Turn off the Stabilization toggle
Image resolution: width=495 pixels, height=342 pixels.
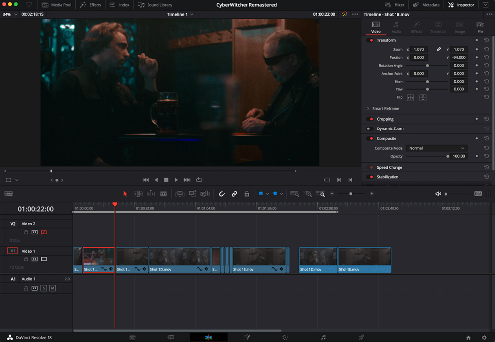tap(370, 177)
